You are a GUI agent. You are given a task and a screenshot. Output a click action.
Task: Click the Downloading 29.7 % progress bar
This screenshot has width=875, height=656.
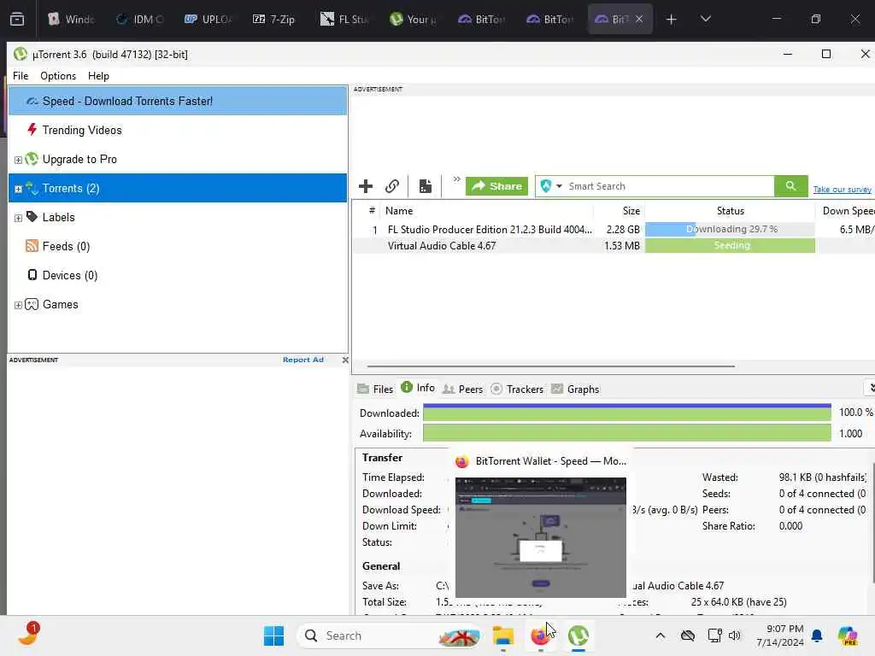730,229
